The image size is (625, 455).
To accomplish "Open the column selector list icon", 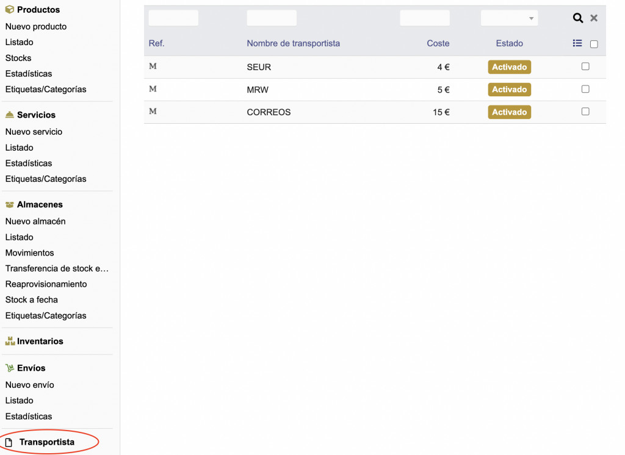I will [x=577, y=43].
